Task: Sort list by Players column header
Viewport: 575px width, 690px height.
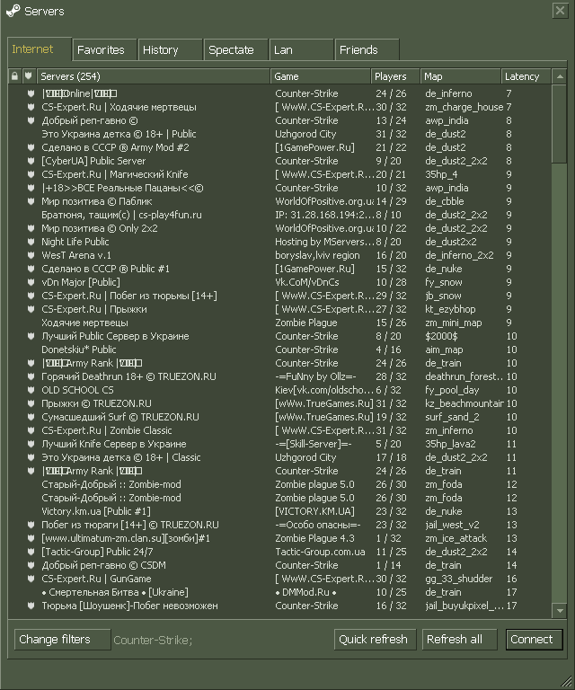Action: [x=395, y=76]
